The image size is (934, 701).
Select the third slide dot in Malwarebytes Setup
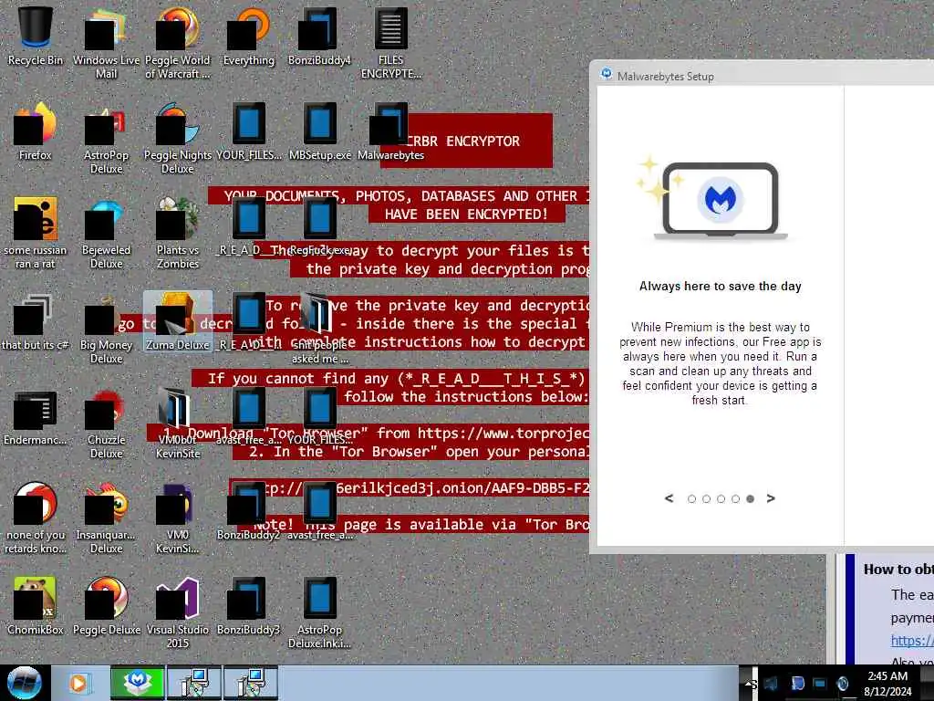click(721, 499)
